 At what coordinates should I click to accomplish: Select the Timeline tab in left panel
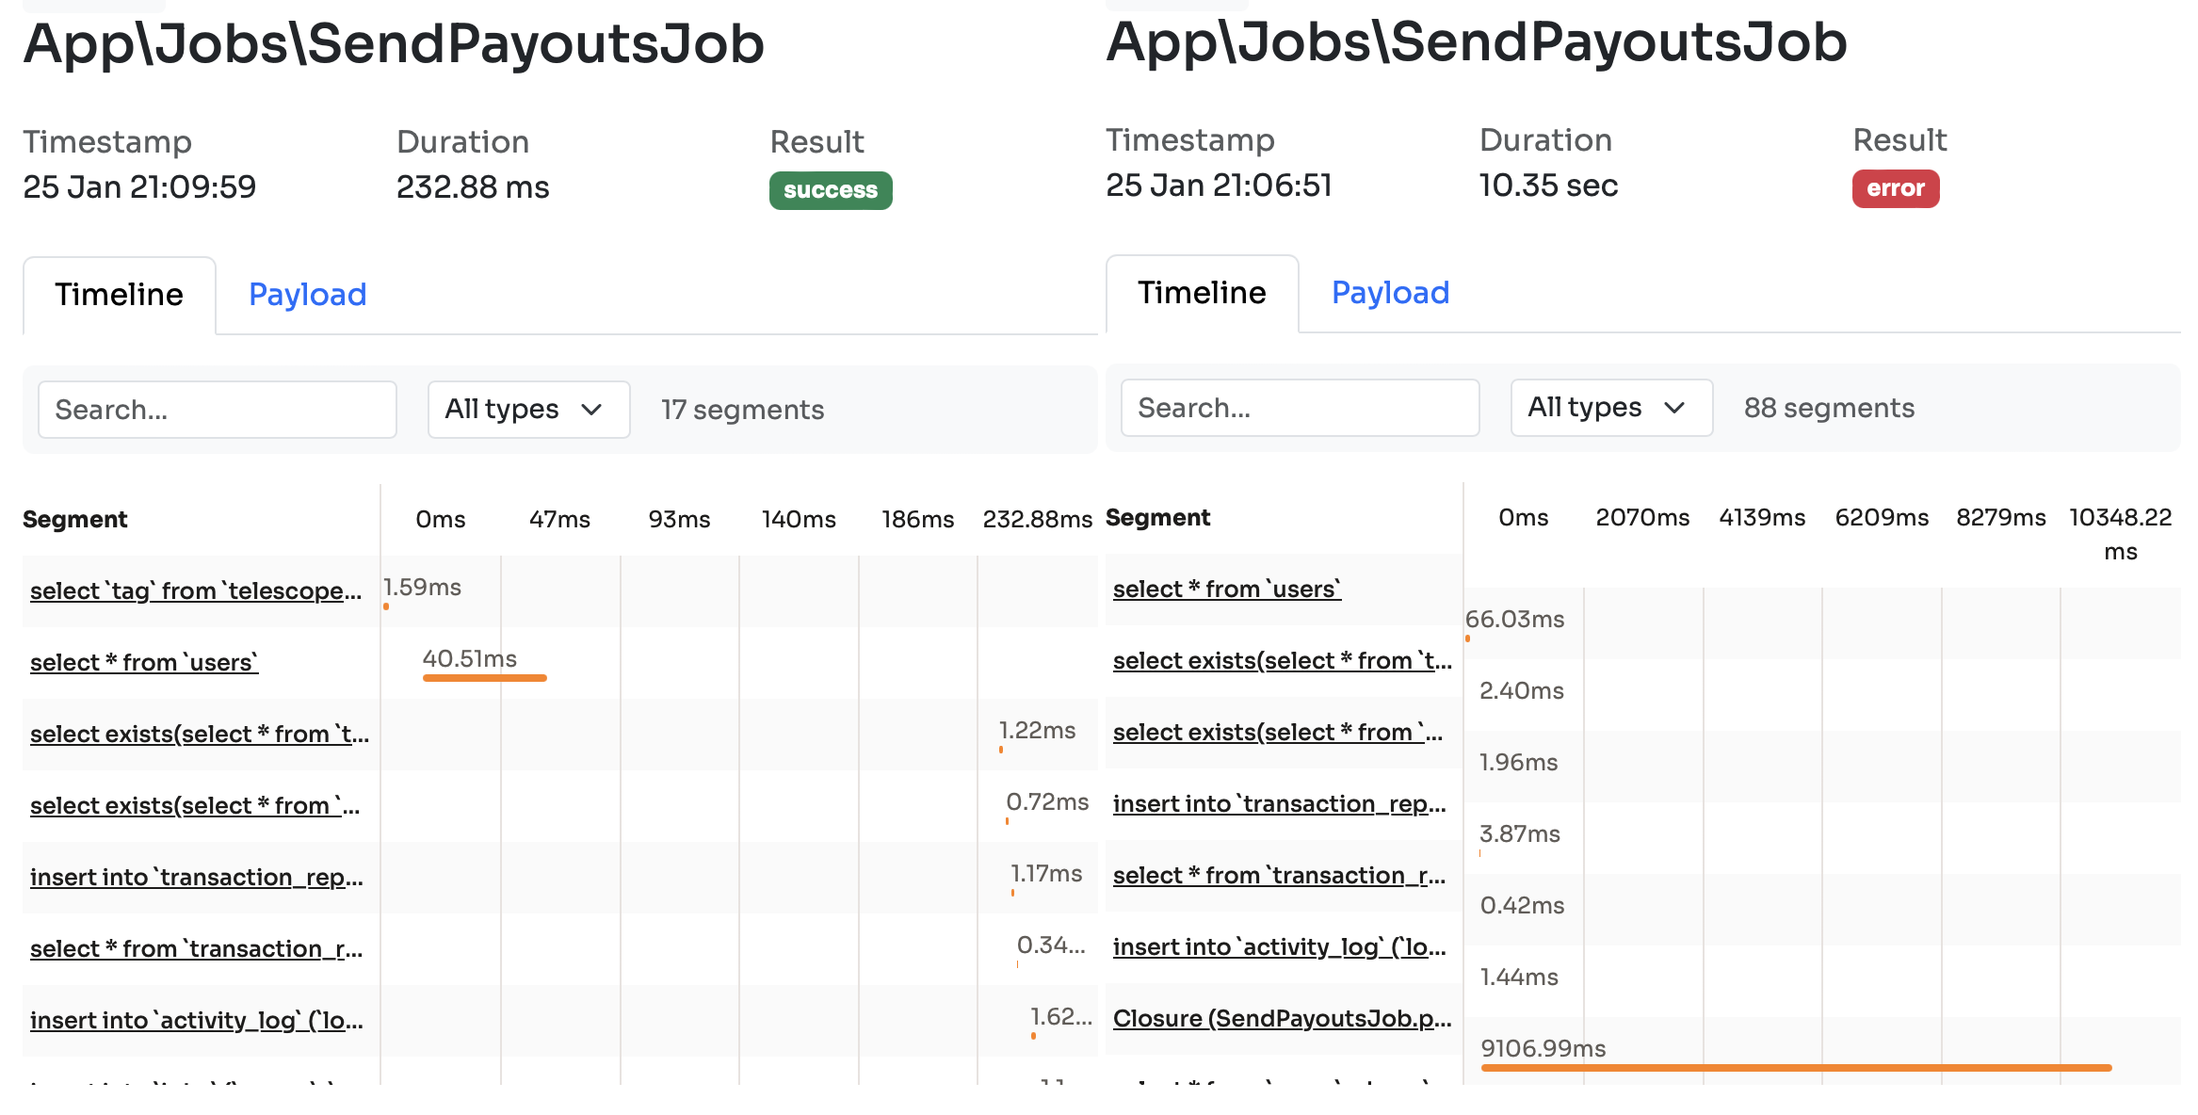pos(119,295)
